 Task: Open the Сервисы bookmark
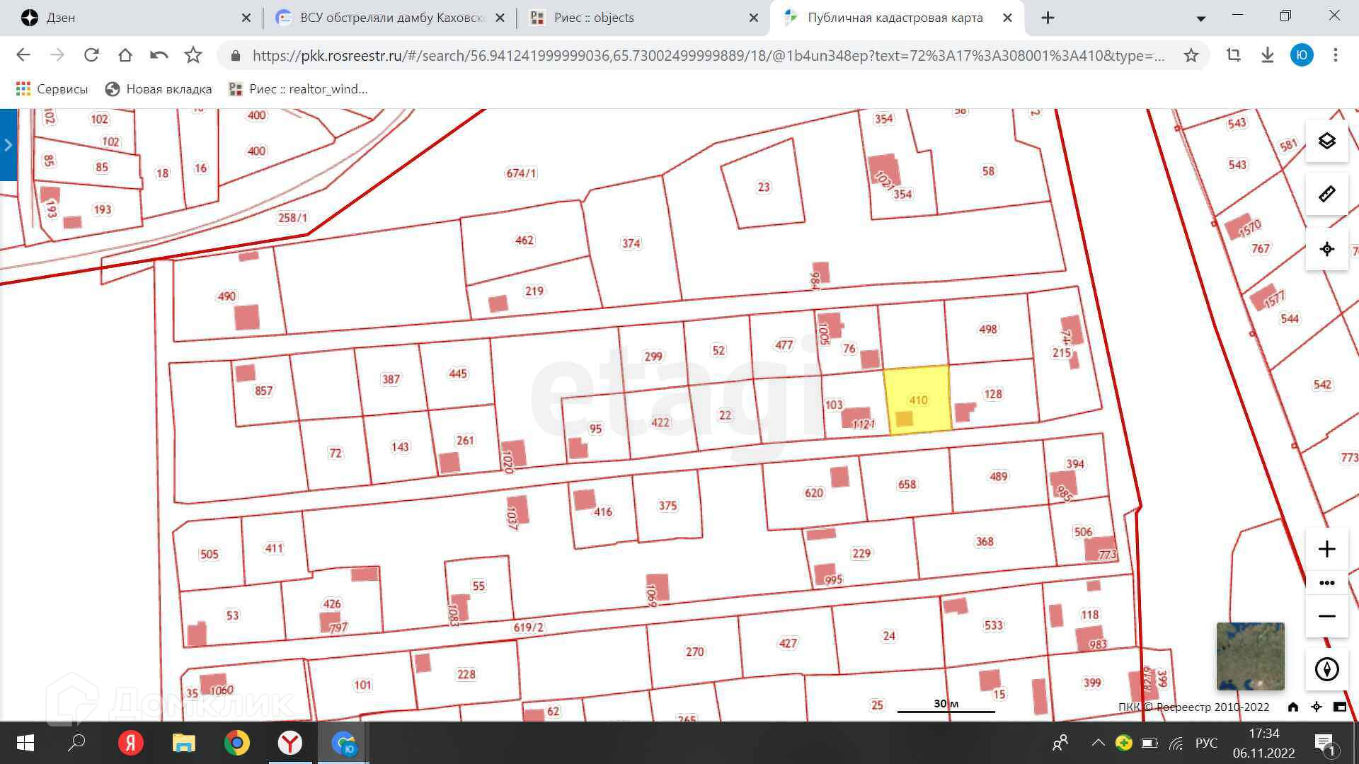coord(52,89)
